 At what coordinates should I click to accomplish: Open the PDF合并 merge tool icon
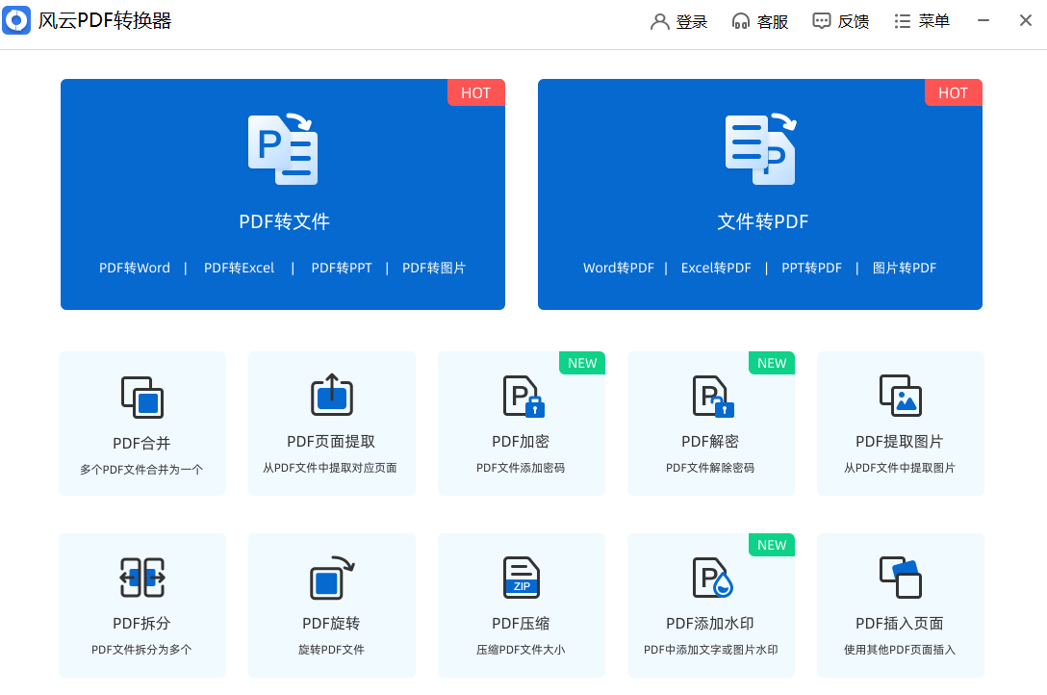tap(141, 424)
